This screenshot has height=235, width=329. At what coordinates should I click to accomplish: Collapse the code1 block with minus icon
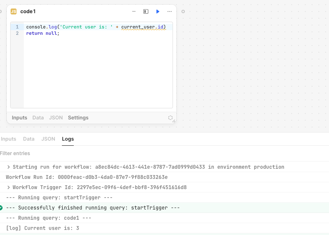[x=134, y=11]
